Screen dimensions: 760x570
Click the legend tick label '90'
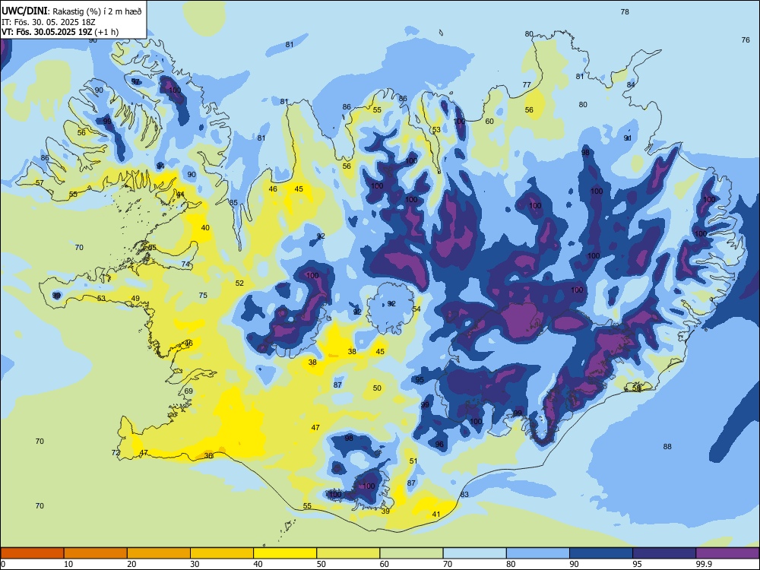pyautogui.click(x=575, y=564)
